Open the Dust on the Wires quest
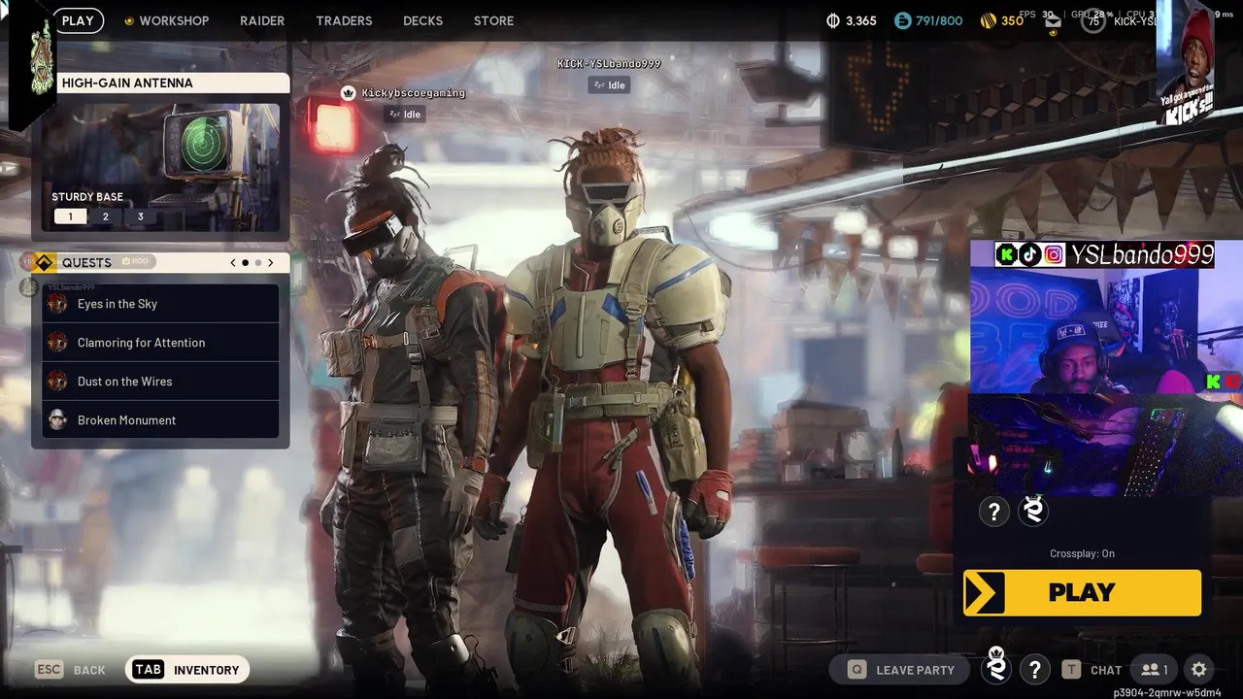 [160, 382]
